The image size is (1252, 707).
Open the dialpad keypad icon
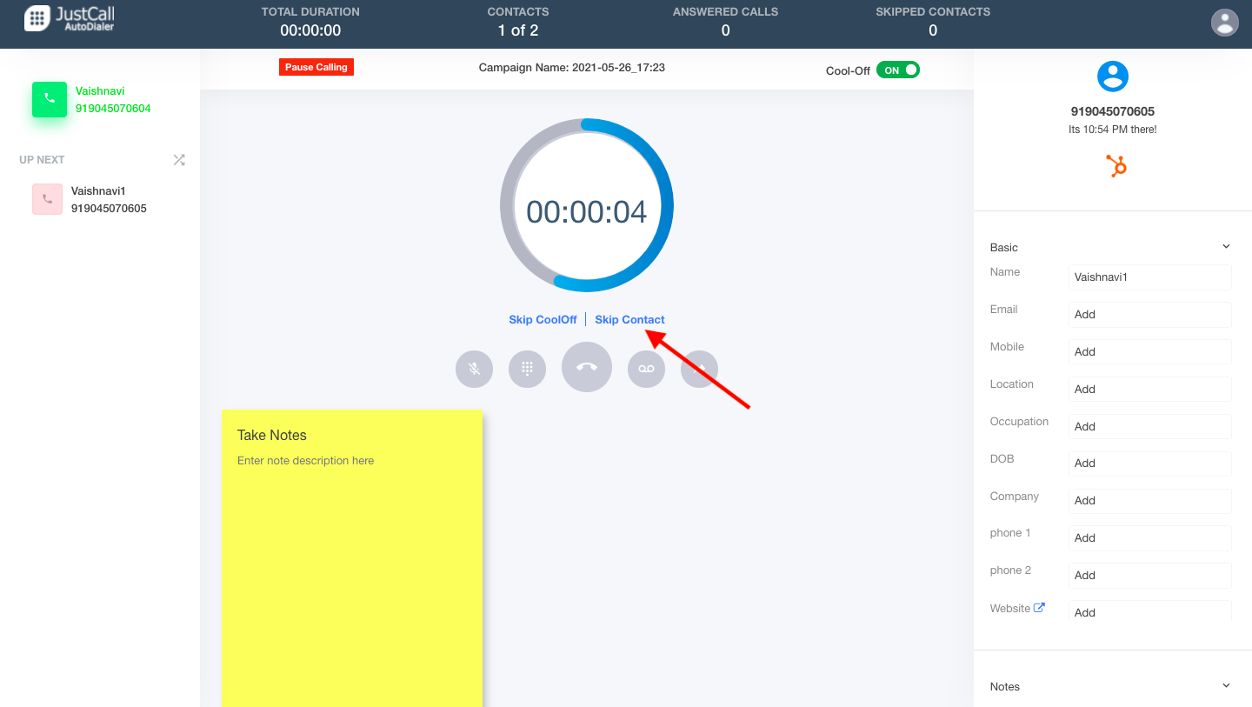tap(527, 369)
